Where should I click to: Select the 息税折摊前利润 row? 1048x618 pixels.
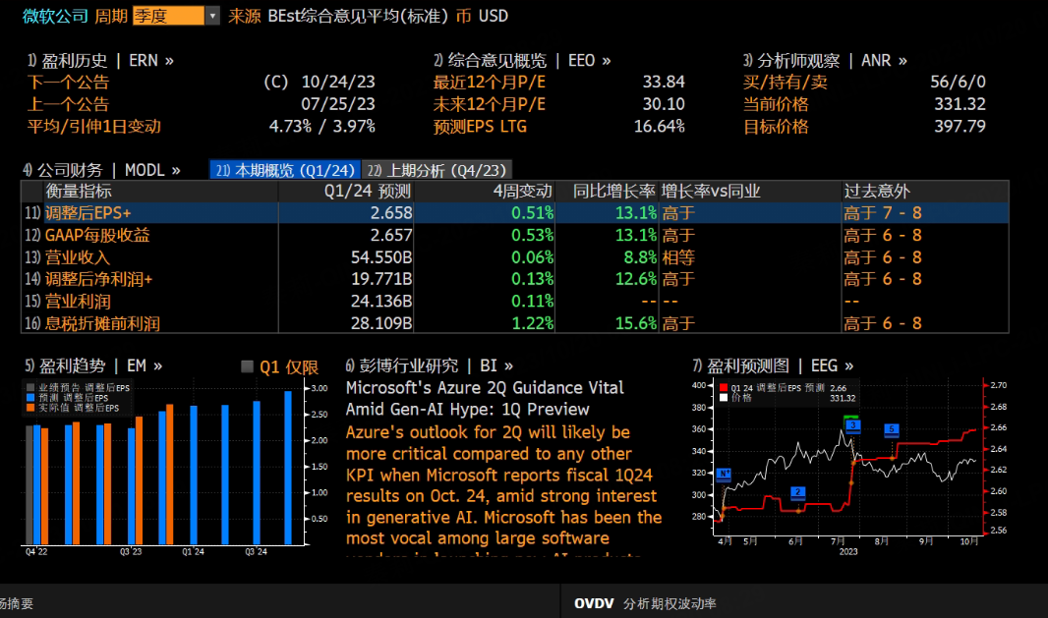click(x=514, y=323)
